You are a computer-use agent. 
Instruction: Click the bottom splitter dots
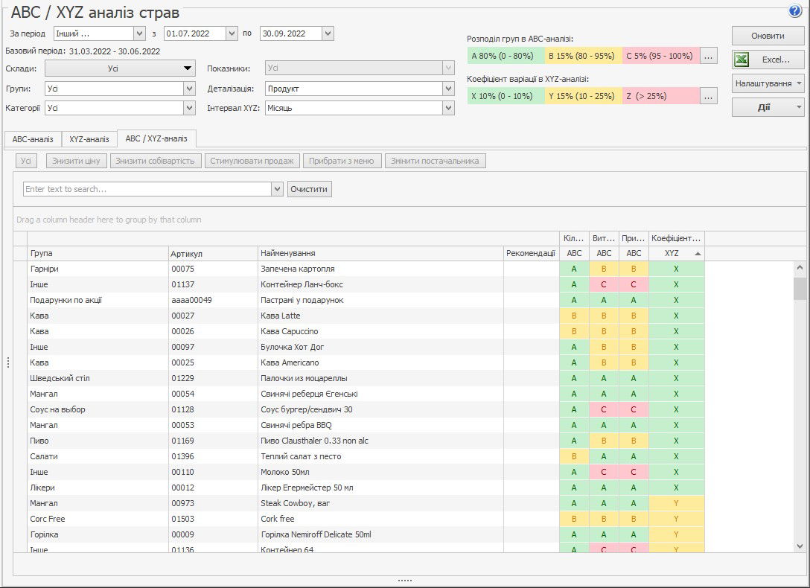tap(405, 581)
